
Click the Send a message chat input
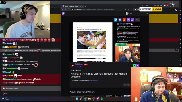pos(31,88)
